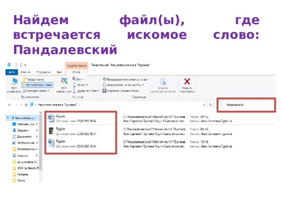
Task: Click the Корзина recycle bin icon
Action: 14,156
